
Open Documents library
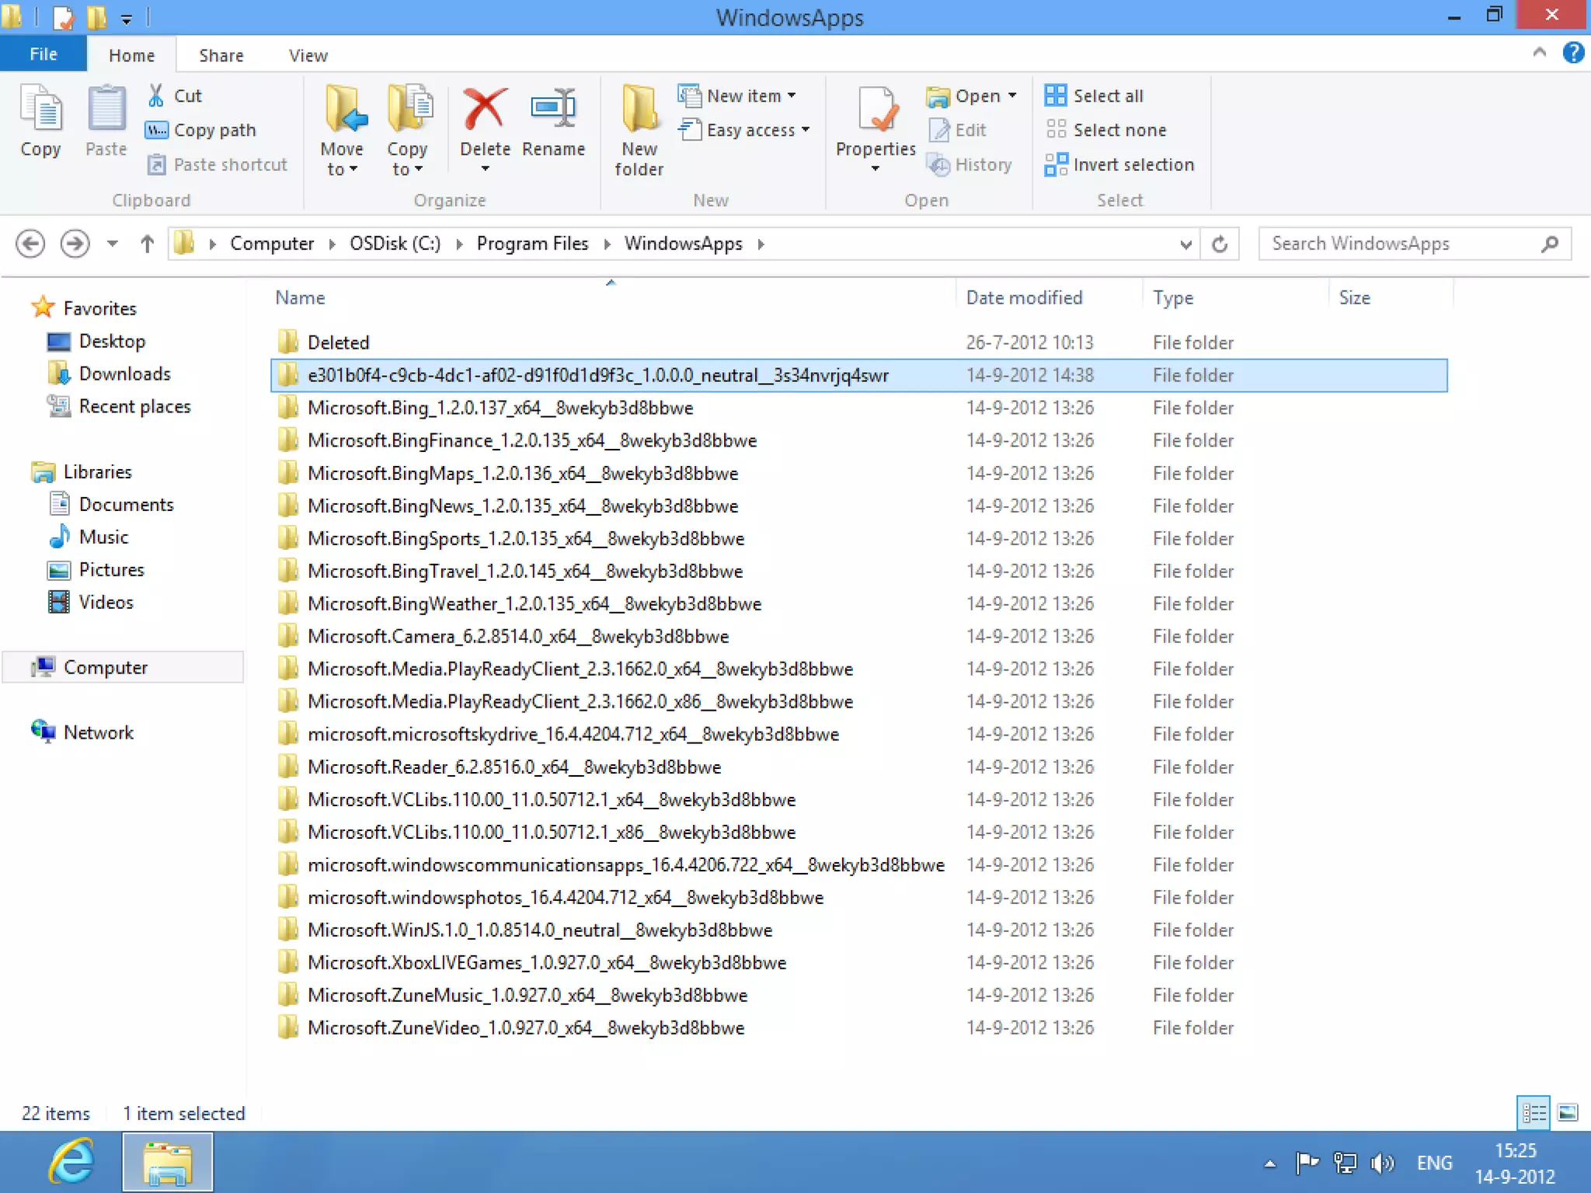pyautogui.click(x=126, y=504)
